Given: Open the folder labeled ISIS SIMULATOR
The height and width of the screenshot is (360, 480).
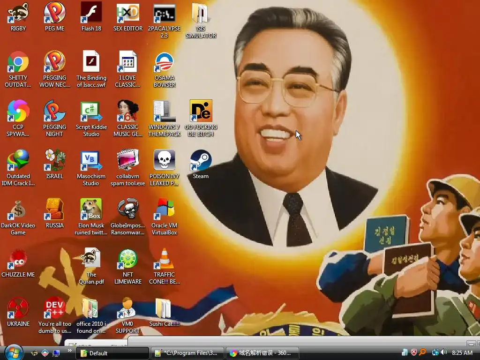Looking at the screenshot, I should (x=201, y=20).
